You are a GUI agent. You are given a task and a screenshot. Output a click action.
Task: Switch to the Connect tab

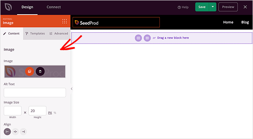coord(54,7)
